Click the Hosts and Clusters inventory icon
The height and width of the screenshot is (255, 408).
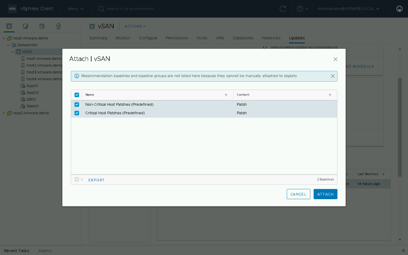9,26
